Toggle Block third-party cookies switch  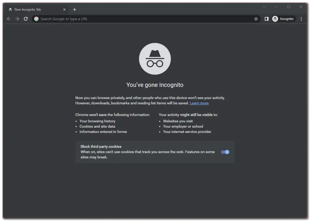[225, 152]
